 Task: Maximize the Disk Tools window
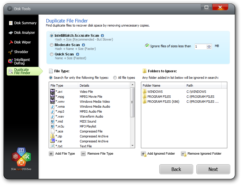206,7
